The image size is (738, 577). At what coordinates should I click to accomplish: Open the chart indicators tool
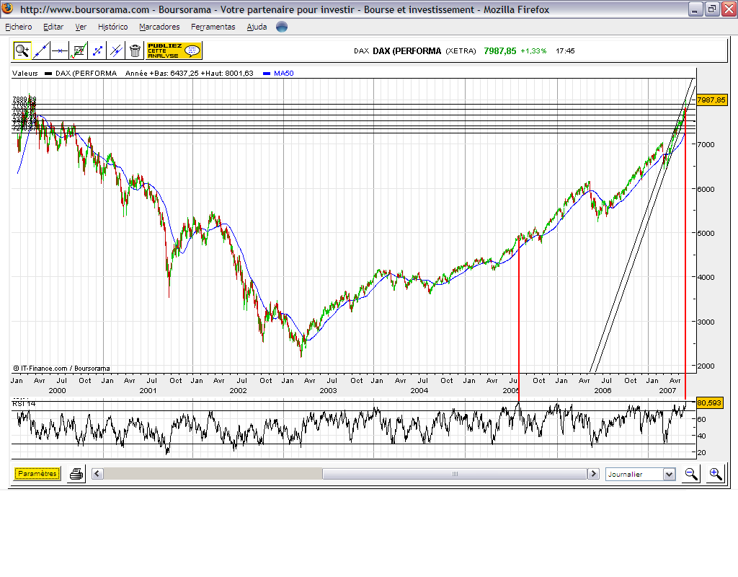tap(79, 50)
